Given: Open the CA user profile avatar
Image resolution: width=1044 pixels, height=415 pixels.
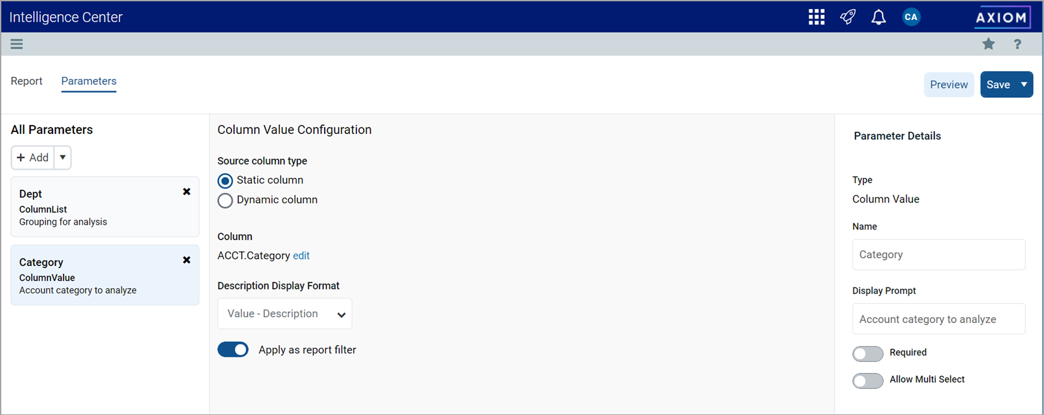Looking at the screenshot, I should tap(911, 17).
